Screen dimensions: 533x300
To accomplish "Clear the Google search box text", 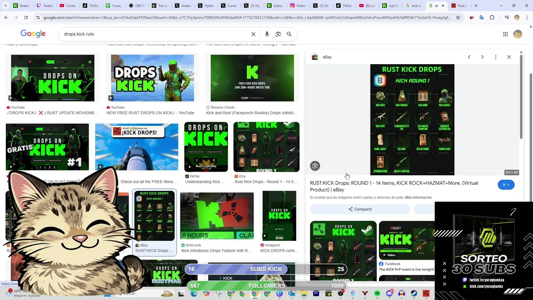I will tap(253, 34).
